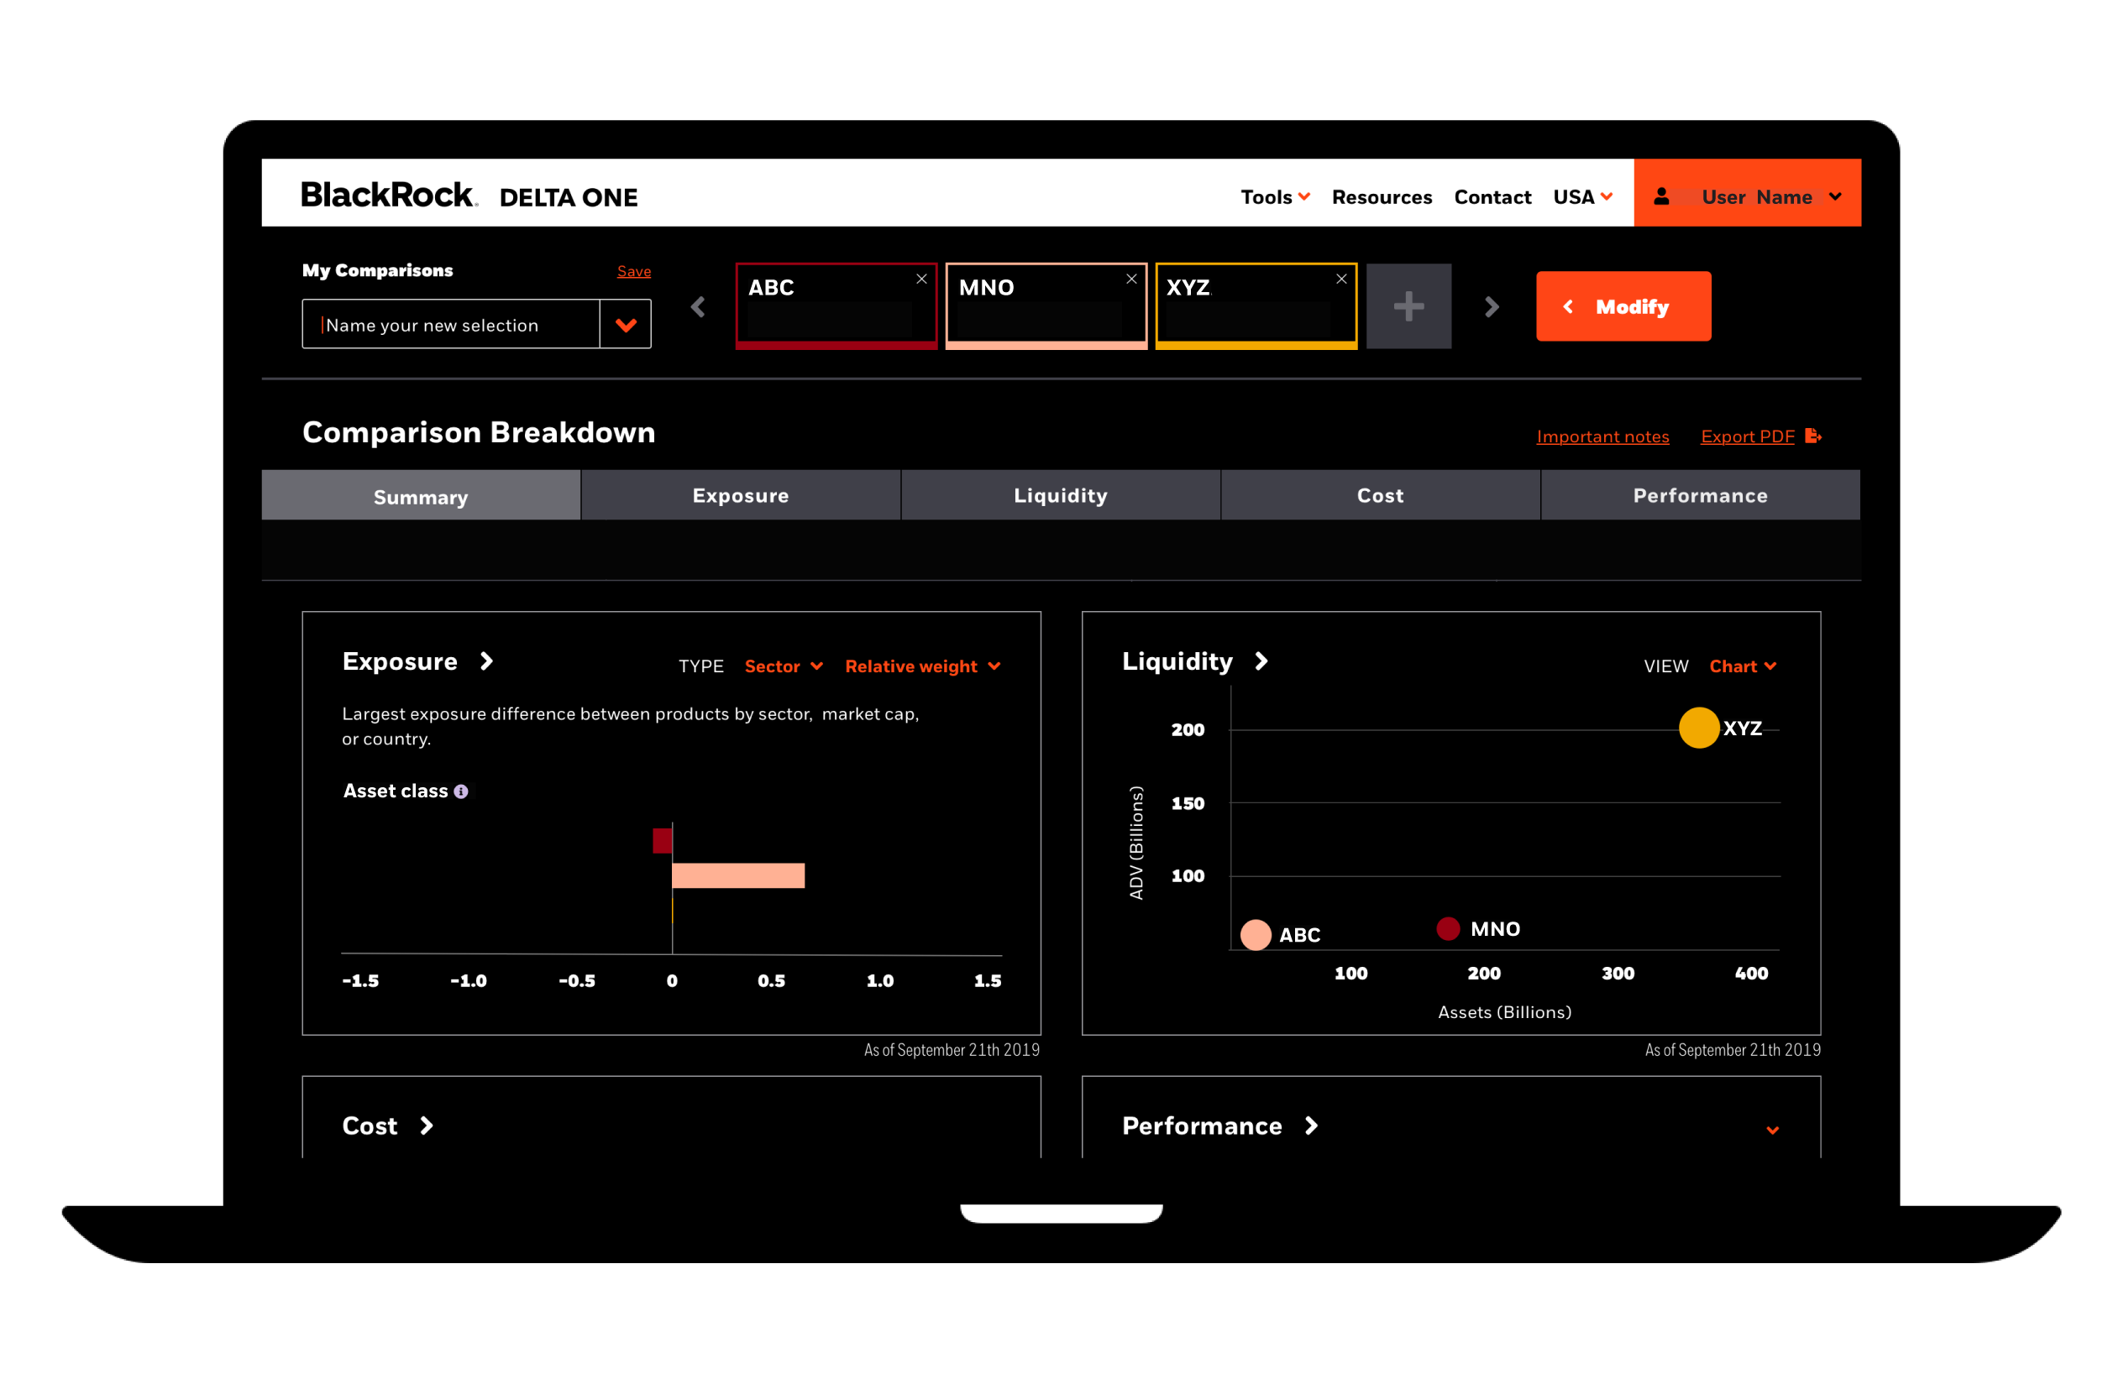Switch to the Liquidity tab

tap(1060, 496)
